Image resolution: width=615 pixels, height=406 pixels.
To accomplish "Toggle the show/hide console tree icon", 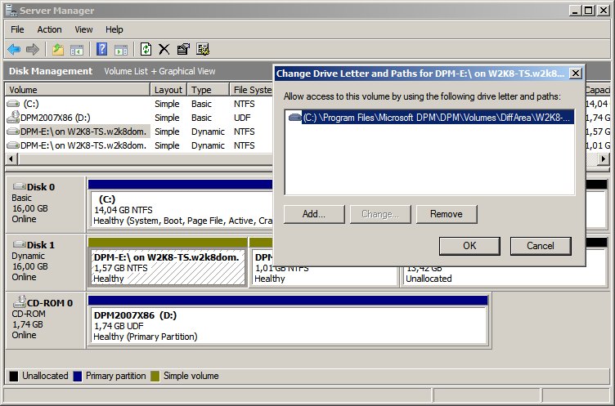I will tap(77, 50).
